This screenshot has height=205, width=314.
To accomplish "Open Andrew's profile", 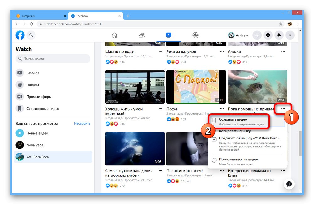I will [x=238, y=35].
